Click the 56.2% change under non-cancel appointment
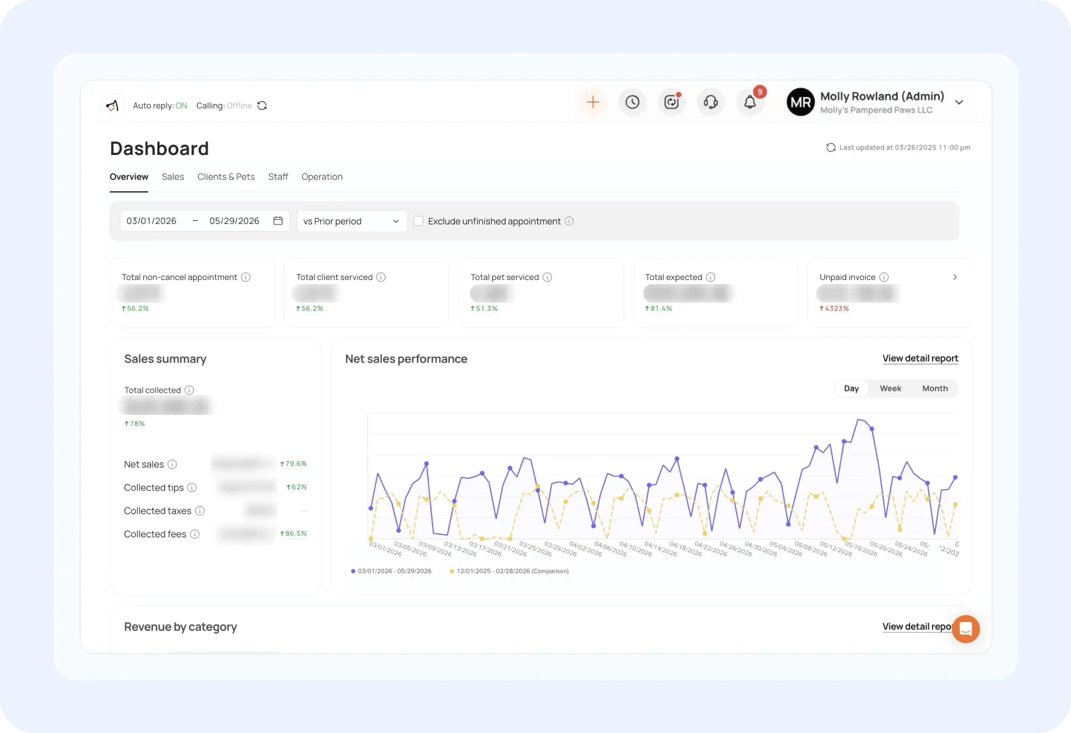This screenshot has height=733, width=1071. [x=135, y=309]
